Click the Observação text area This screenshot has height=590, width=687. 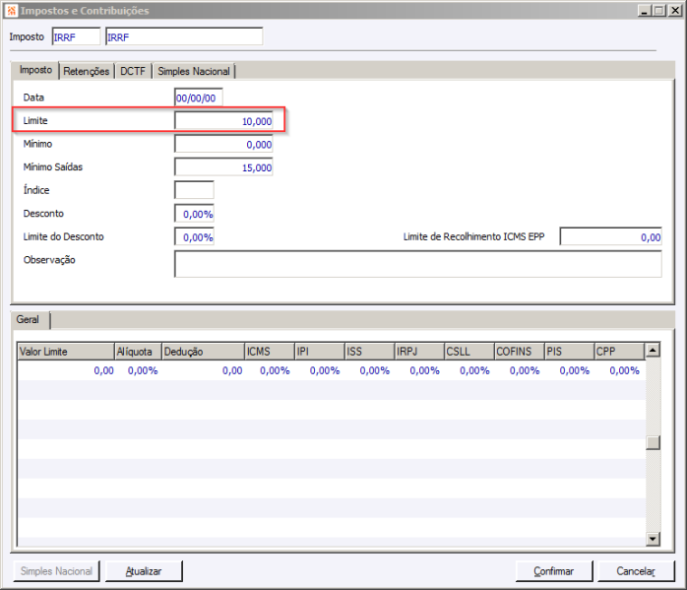(x=418, y=264)
